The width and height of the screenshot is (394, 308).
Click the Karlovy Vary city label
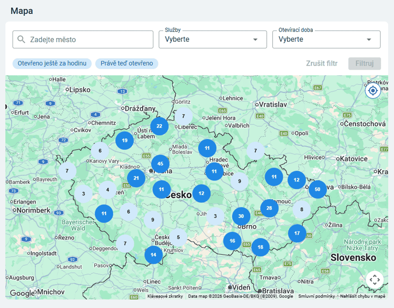pyautogui.click(x=104, y=161)
